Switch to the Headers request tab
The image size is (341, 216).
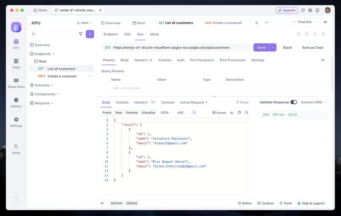[x=143, y=60]
